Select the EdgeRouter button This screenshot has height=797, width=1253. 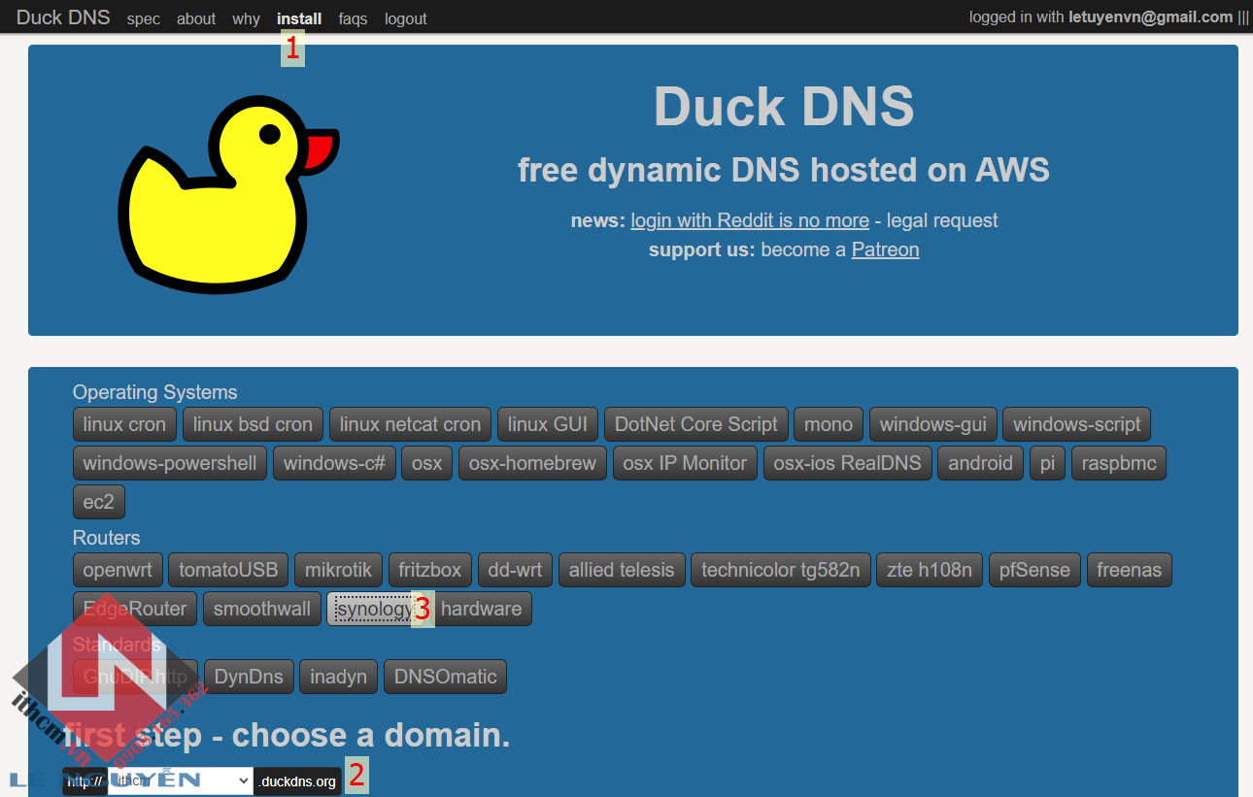135,609
